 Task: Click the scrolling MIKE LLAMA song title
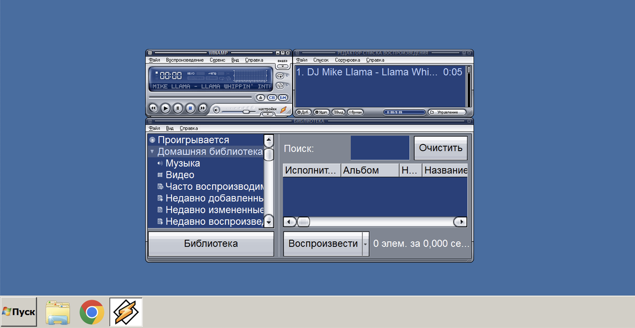(212, 86)
